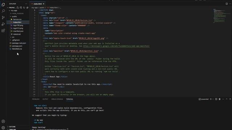This screenshot has width=232, height=130.
Task: Open manifest.json file
Action: [x=18, y=31]
